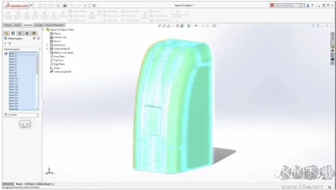The image size is (336, 190).
Task: Click the Rebuild traffic-light icon
Action: 85,5
